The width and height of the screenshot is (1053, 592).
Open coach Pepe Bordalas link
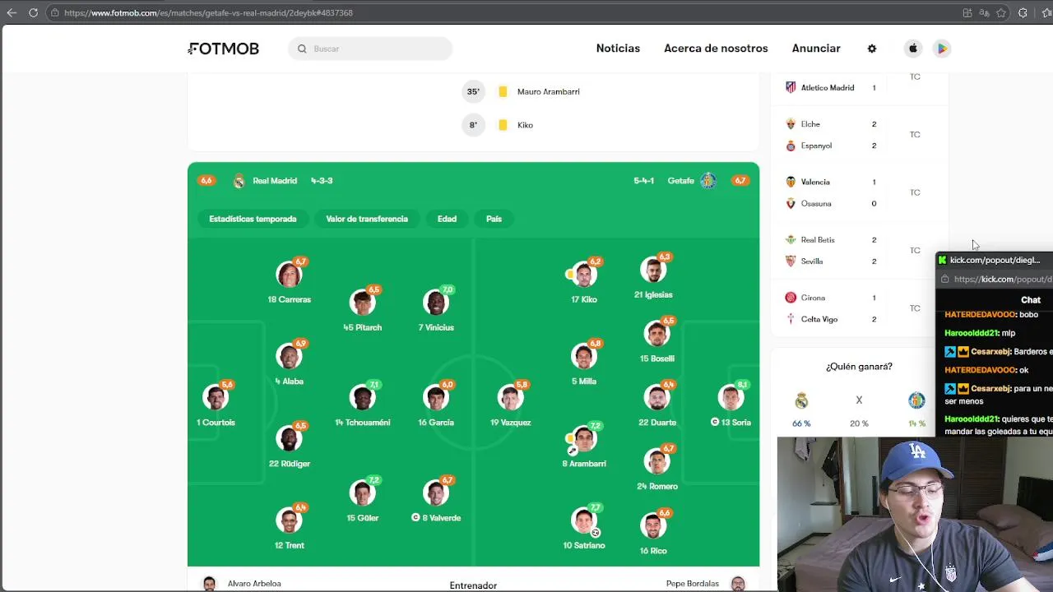point(693,584)
